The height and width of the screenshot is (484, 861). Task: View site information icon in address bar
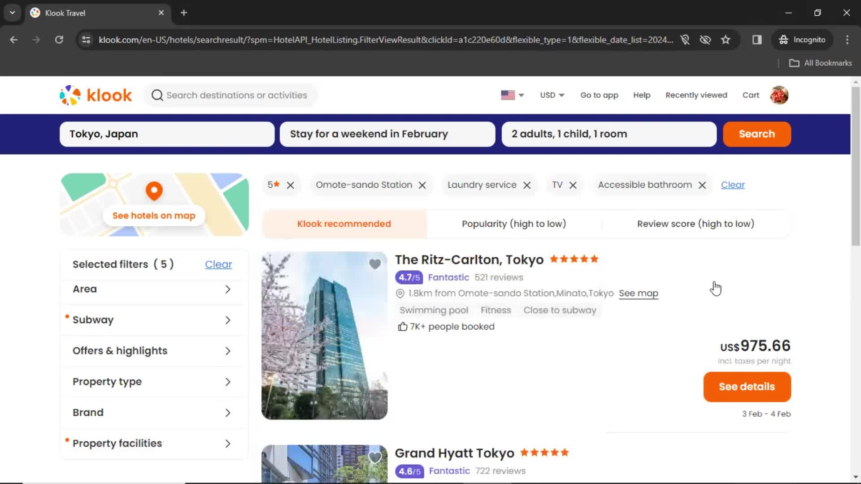click(x=86, y=40)
